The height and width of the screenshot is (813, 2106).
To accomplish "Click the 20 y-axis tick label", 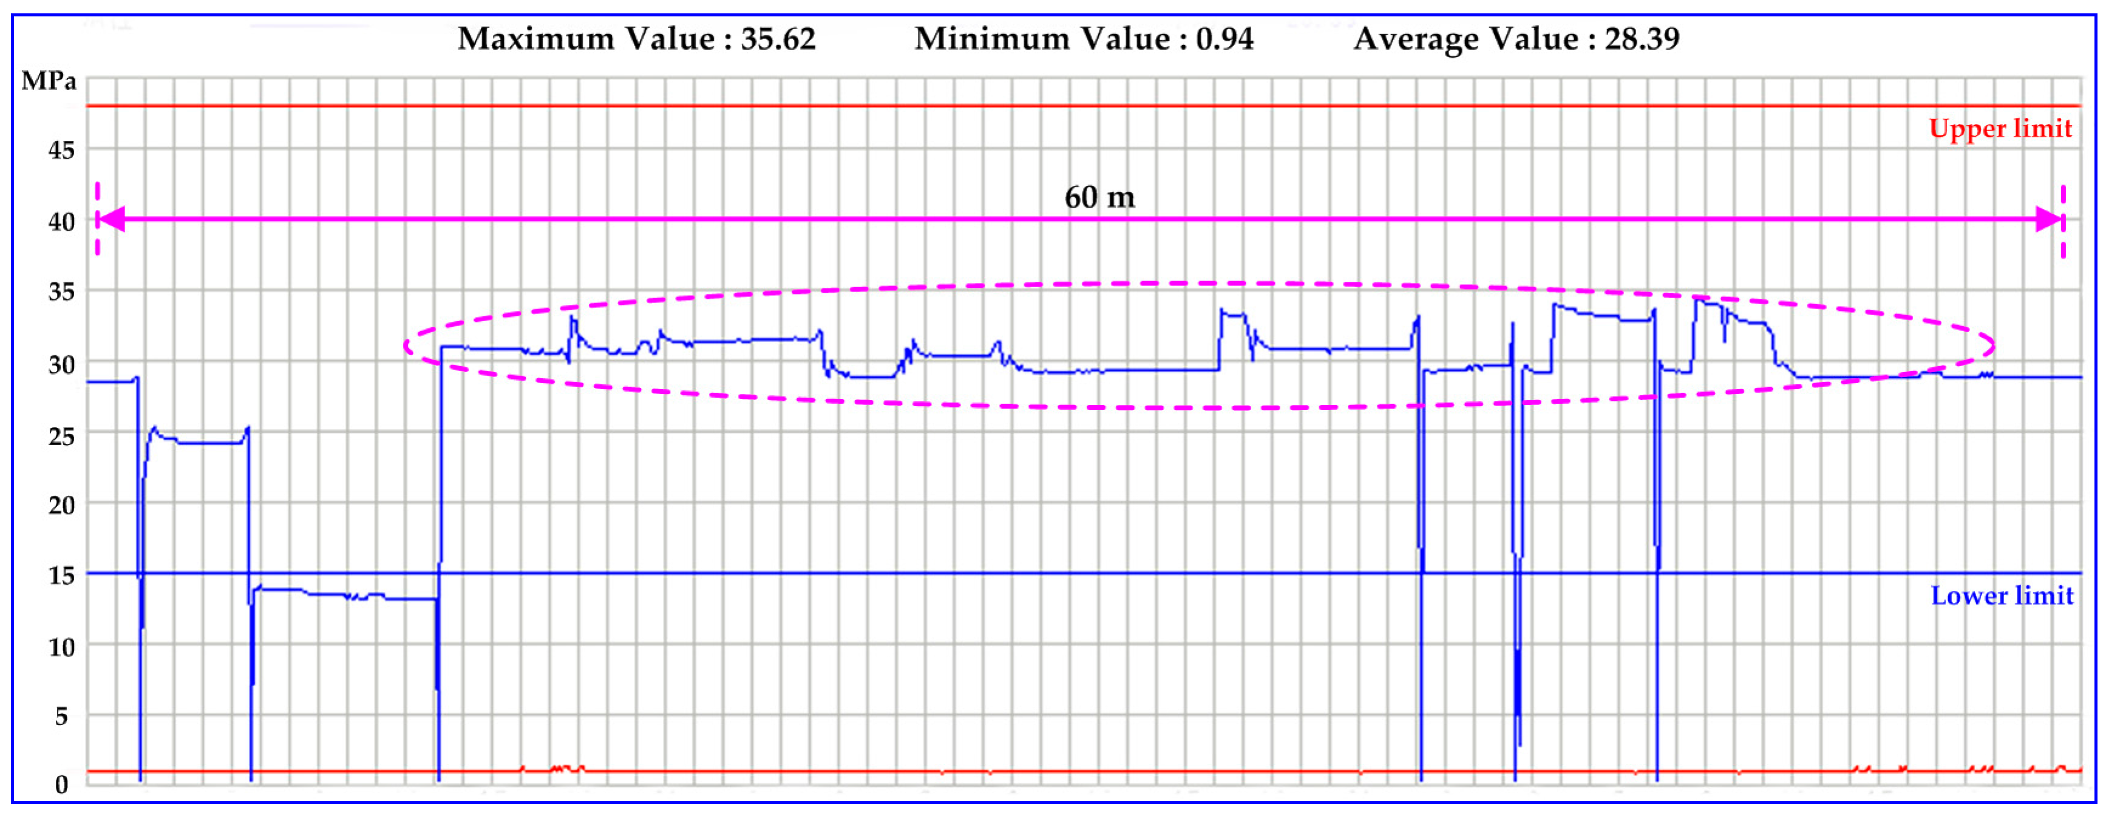I will (61, 505).
